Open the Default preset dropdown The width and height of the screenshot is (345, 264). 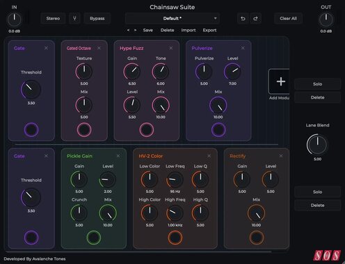point(172,19)
